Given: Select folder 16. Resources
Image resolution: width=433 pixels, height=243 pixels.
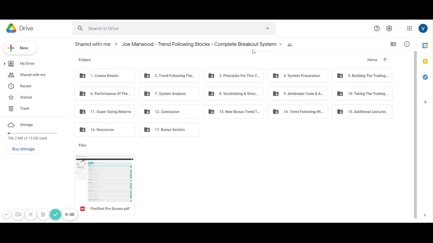Looking at the screenshot, I should [x=105, y=130].
